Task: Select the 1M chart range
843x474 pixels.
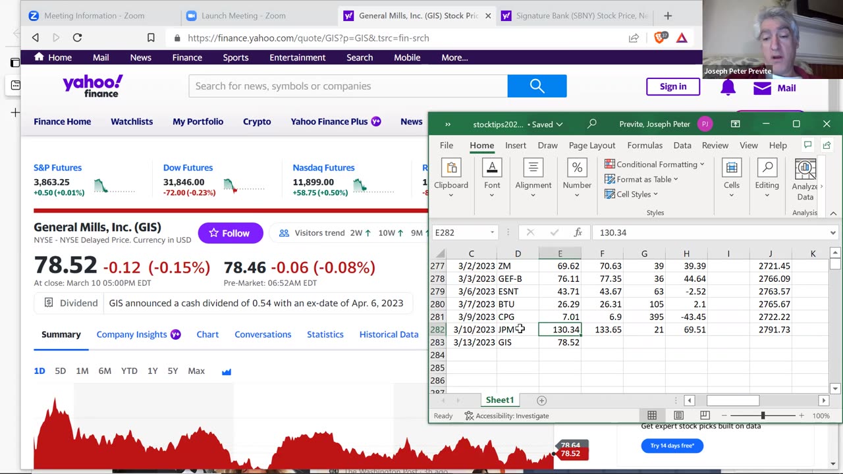Action: pos(82,371)
